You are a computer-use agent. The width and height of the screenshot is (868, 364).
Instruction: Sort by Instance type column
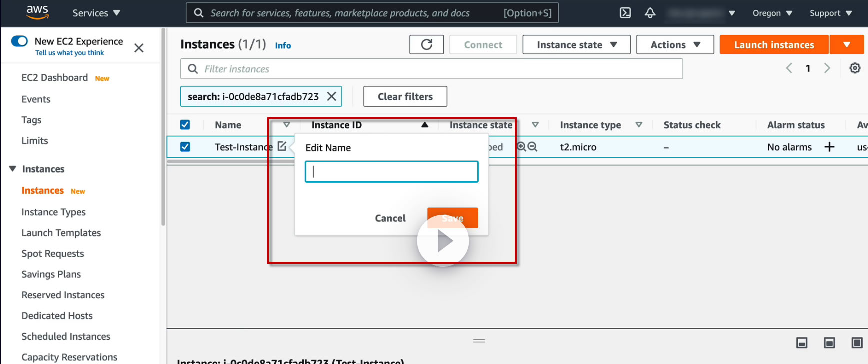639,125
